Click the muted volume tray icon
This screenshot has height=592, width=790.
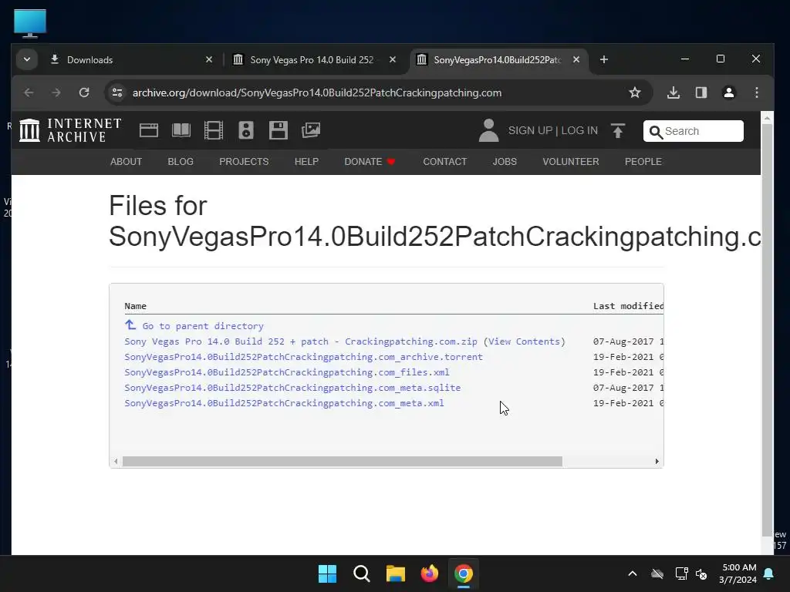pyautogui.click(x=701, y=573)
